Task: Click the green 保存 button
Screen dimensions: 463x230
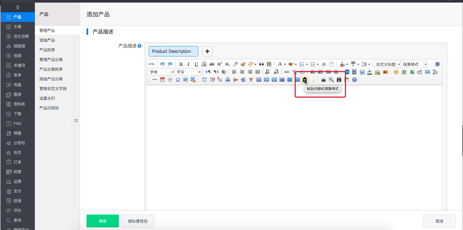Action: 103,221
